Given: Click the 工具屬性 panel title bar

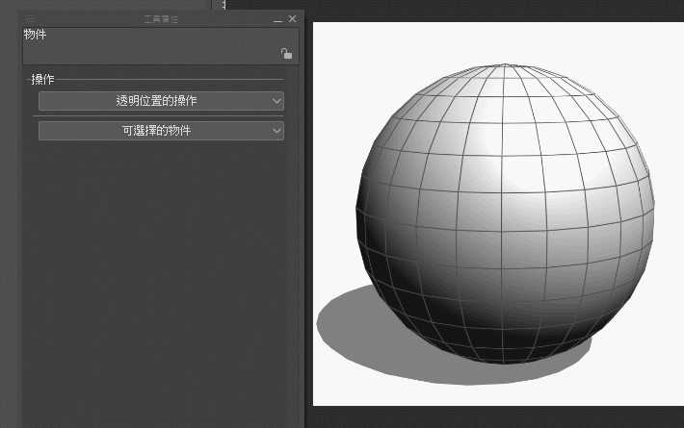Looking at the screenshot, I should 160,18.
